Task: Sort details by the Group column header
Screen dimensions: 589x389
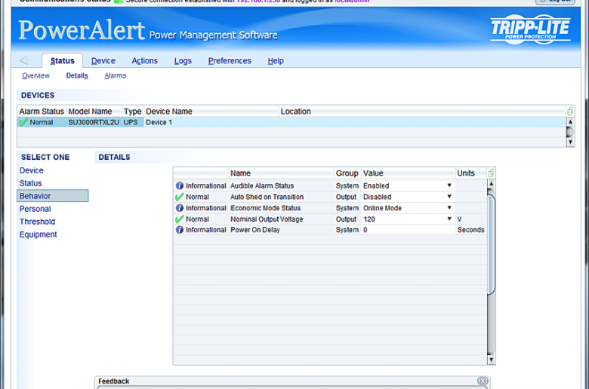Action: (347, 173)
